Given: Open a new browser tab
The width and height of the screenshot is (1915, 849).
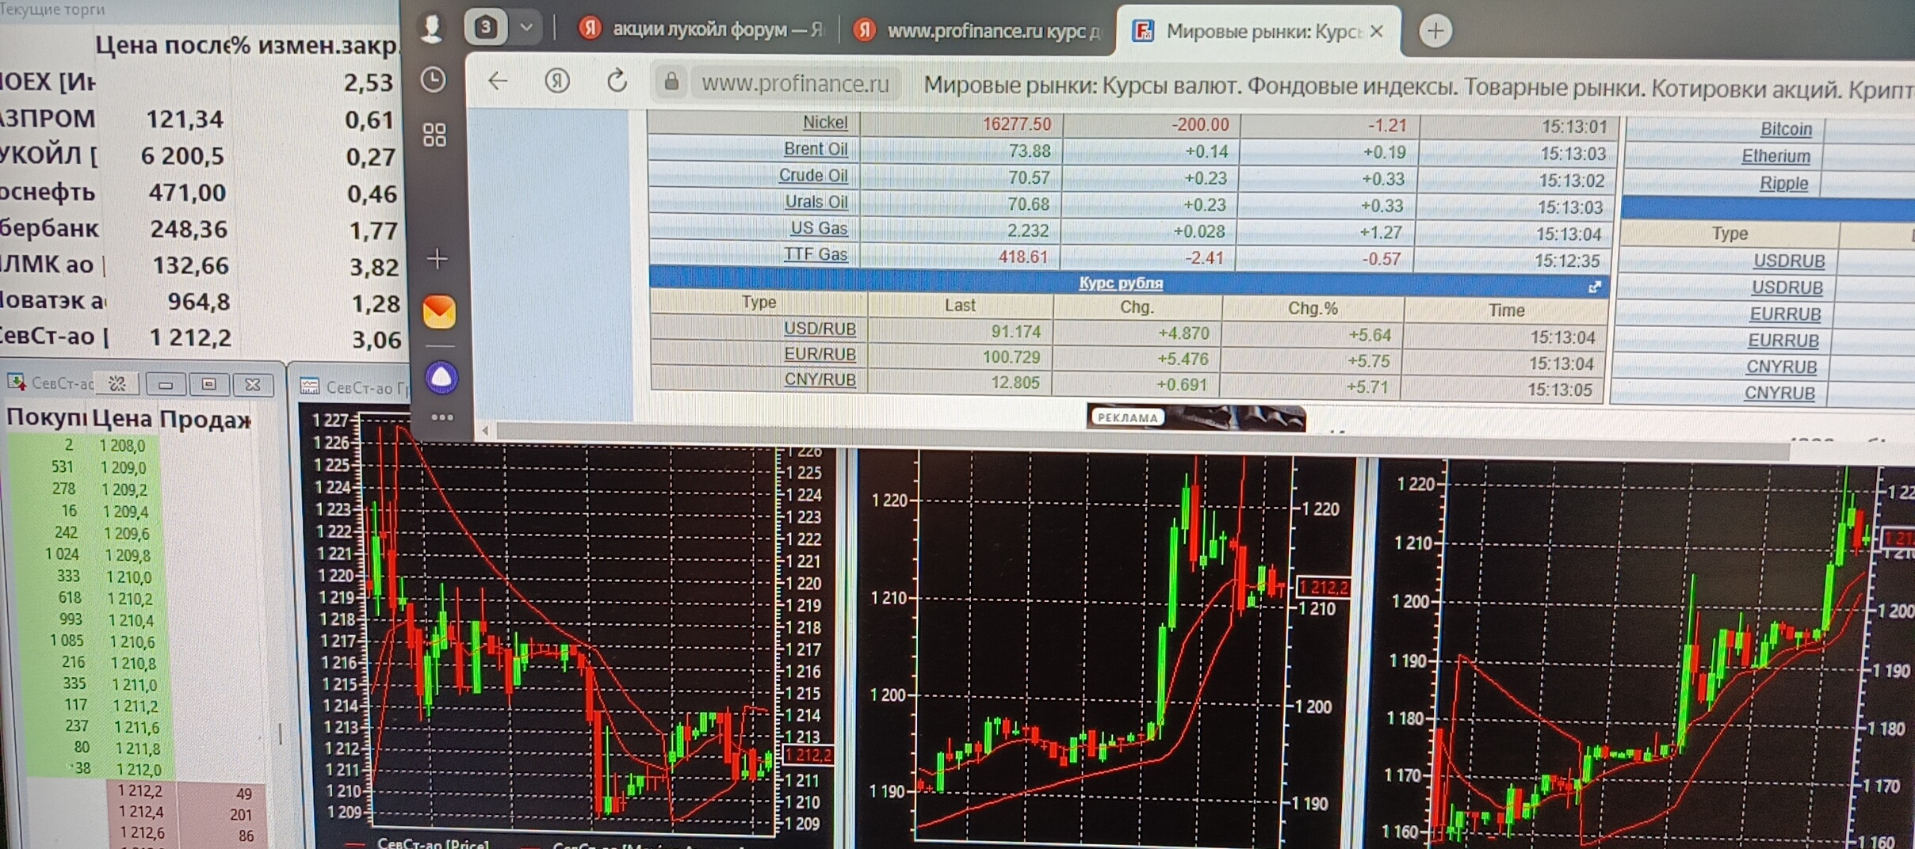Looking at the screenshot, I should coord(1435,31).
